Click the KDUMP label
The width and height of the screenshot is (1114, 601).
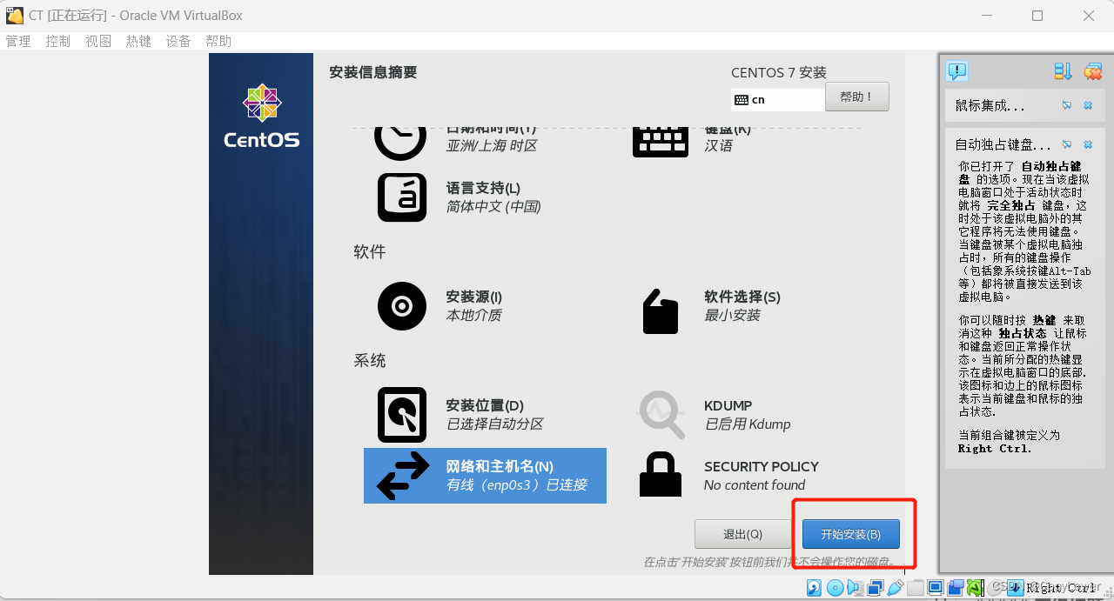click(x=728, y=405)
